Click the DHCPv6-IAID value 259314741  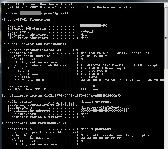pos(89,77)
